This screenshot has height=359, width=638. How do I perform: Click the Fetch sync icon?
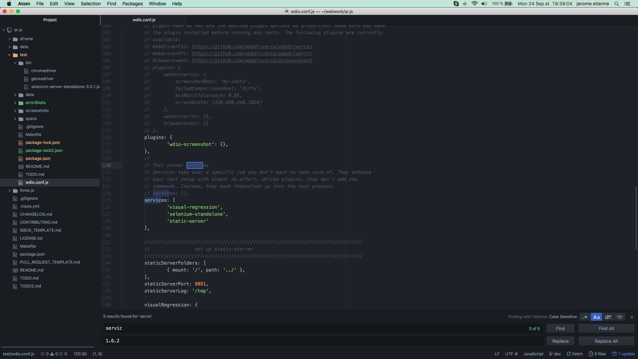click(569, 354)
